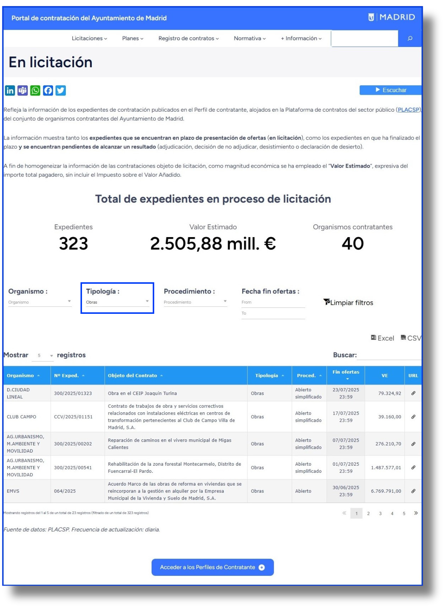The height and width of the screenshot is (613, 445).
Task: Share page via Microsoft Teams icon
Action: pos(23,90)
